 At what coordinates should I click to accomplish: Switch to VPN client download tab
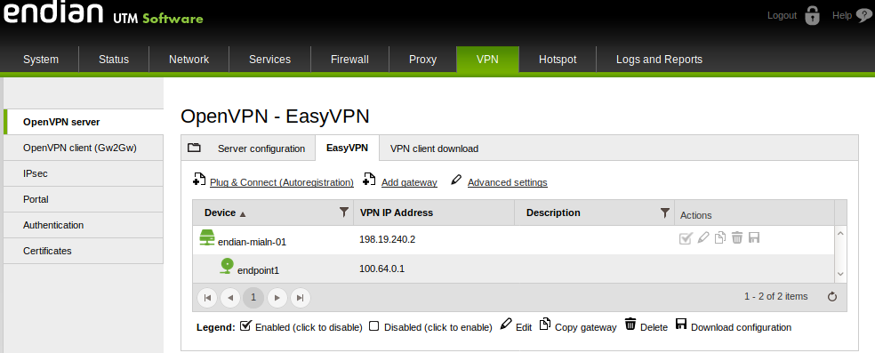tap(434, 148)
